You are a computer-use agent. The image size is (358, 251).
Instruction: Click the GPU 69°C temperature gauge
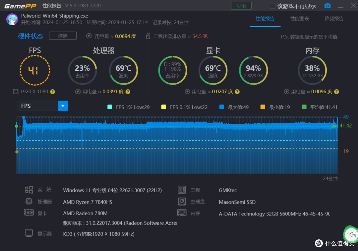(x=213, y=70)
